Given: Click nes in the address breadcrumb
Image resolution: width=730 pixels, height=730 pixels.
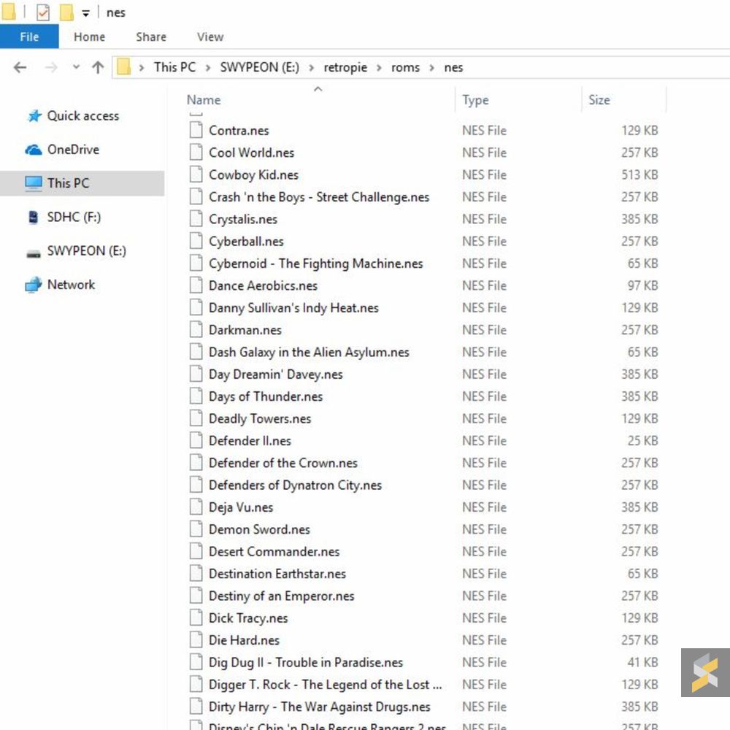Looking at the screenshot, I should pyautogui.click(x=453, y=67).
